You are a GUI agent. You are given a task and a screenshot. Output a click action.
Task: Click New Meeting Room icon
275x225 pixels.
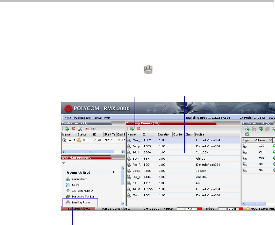coord(132,129)
